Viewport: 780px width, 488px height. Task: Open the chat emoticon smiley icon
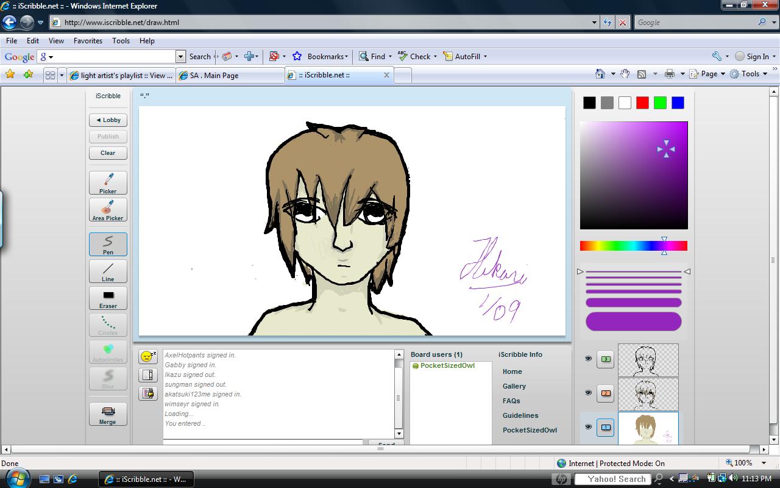coord(148,357)
